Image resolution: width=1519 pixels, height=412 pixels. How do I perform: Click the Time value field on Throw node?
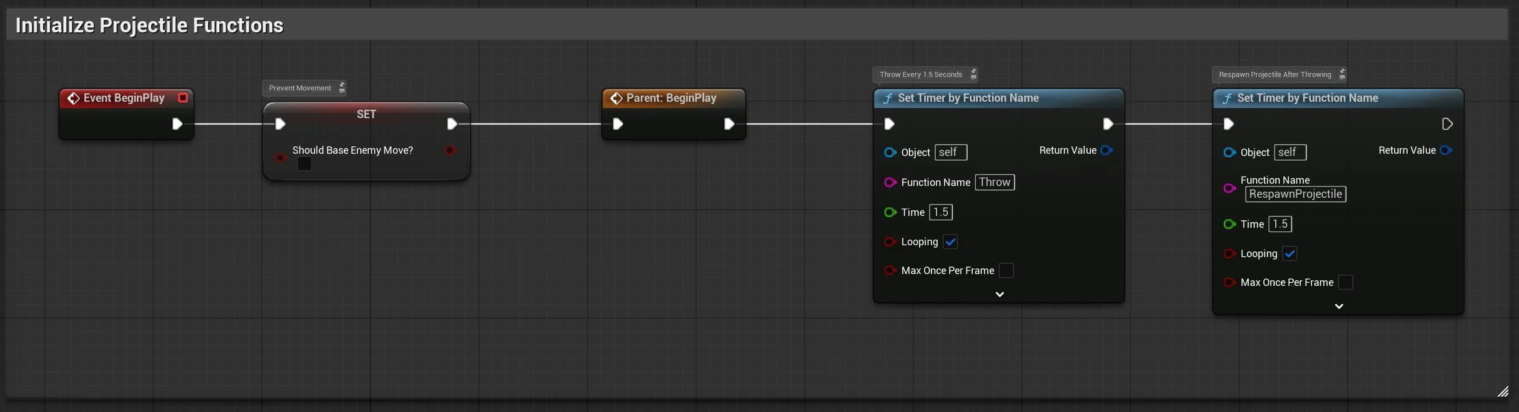[x=941, y=212]
